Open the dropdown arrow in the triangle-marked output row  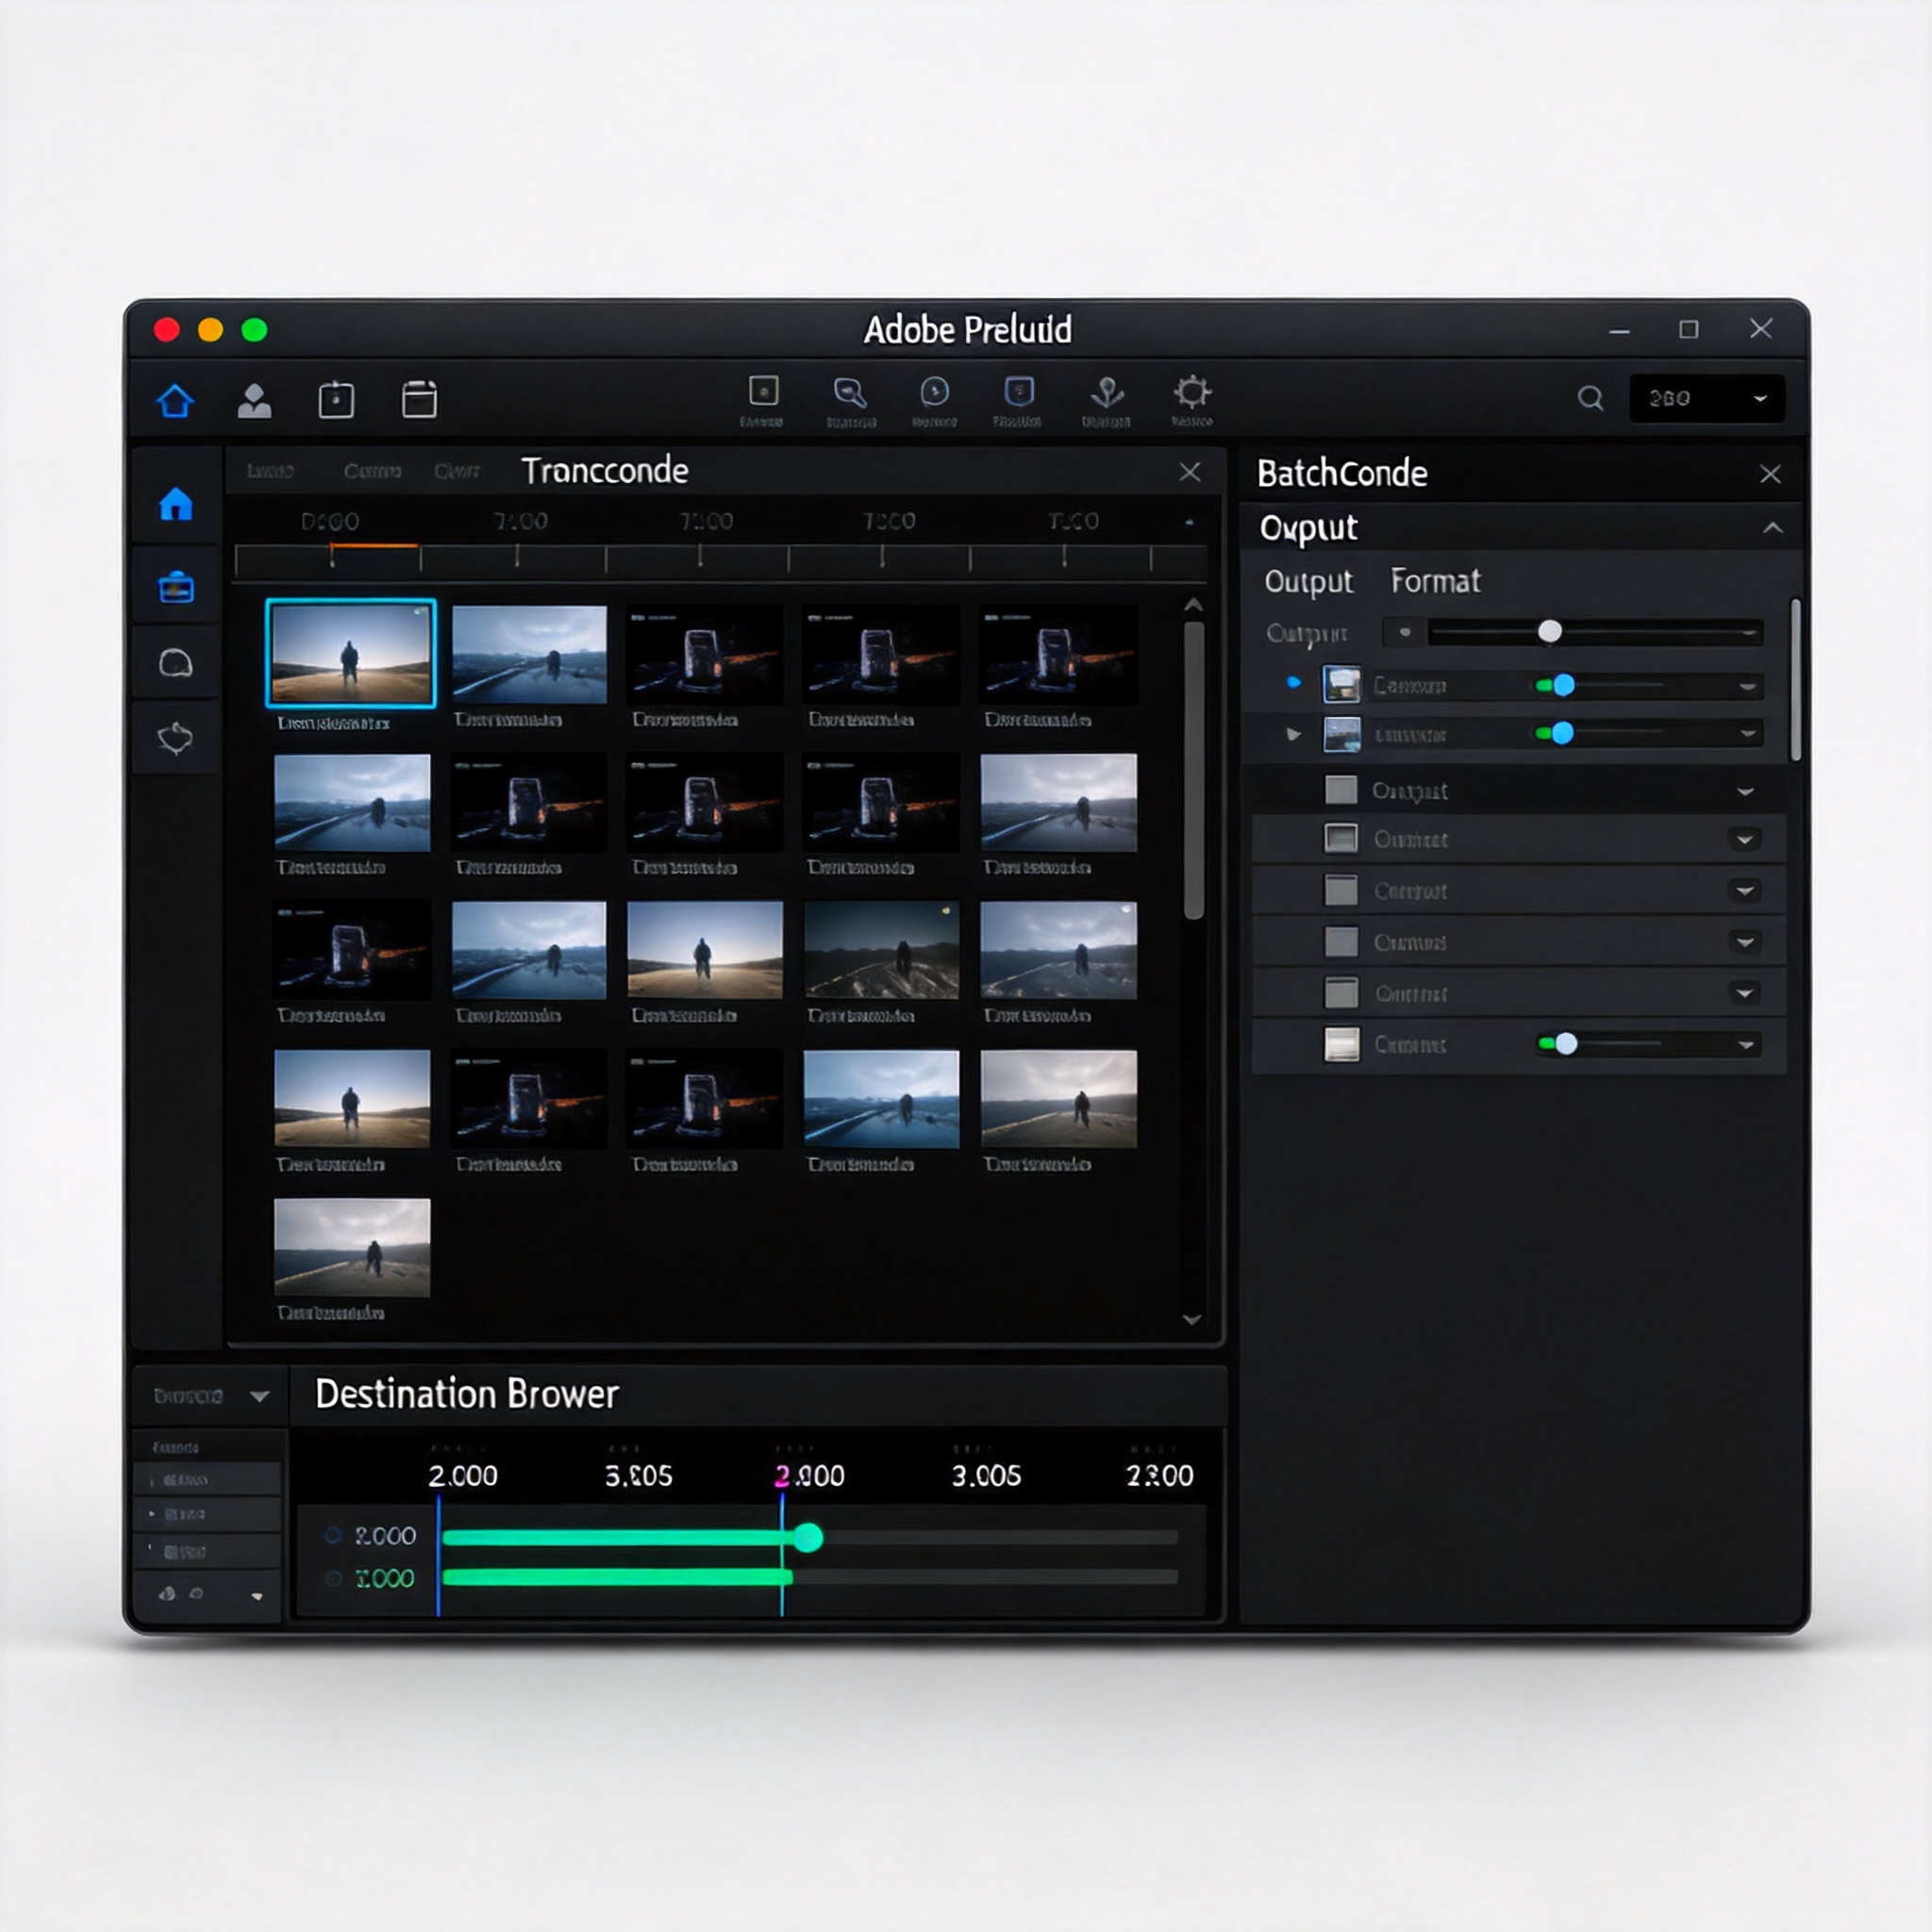(x=1747, y=735)
